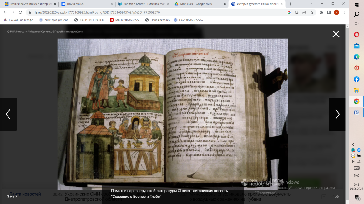Switch to the 'Mail.ru: почта, поиск' tab
The width and height of the screenshot is (364, 204).
pos(30,4)
